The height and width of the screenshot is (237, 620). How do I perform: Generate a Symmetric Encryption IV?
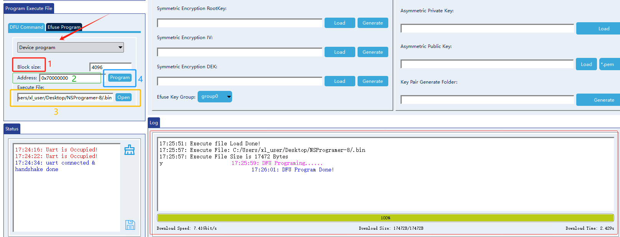(373, 52)
